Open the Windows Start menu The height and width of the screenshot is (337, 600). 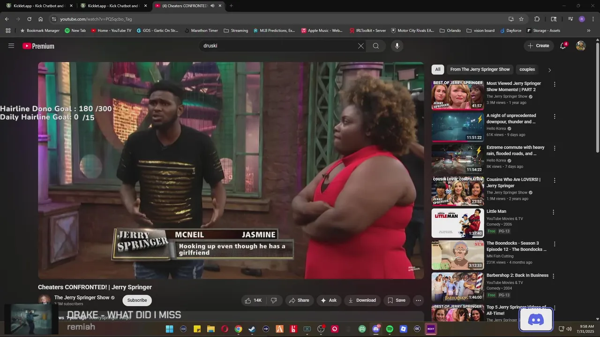tap(169, 329)
